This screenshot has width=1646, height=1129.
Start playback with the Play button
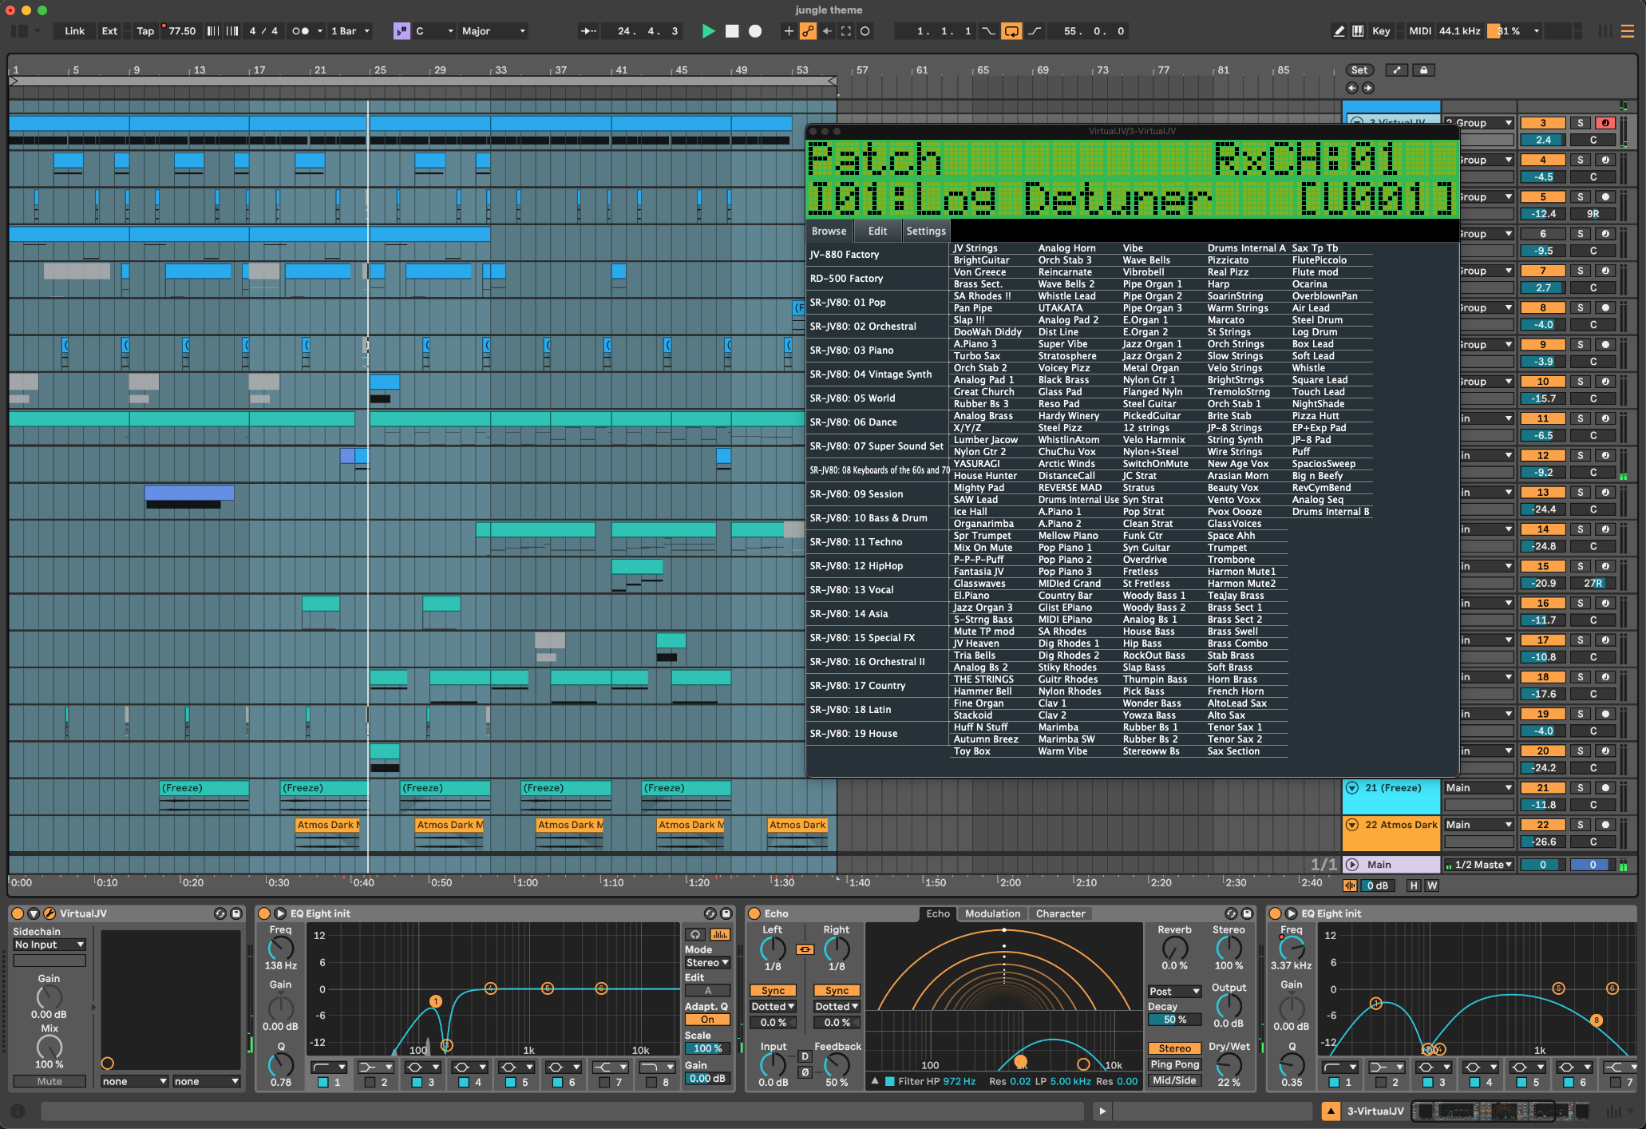pyautogui.click(x=708, y=31)
